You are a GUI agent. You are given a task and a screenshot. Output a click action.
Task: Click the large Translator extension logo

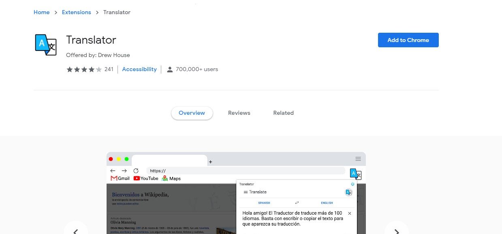pyautogui.click(x=46, y=44)
